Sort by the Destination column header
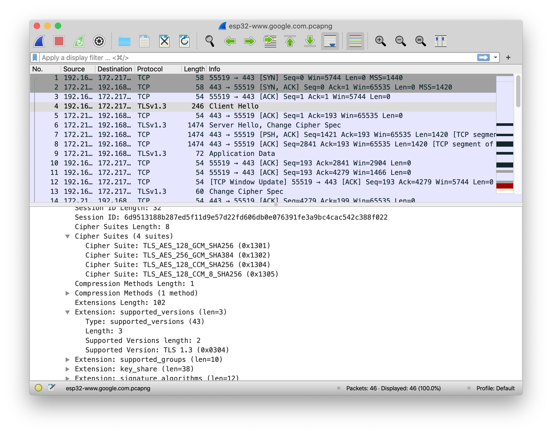The image size is (552, 434). 115,69
